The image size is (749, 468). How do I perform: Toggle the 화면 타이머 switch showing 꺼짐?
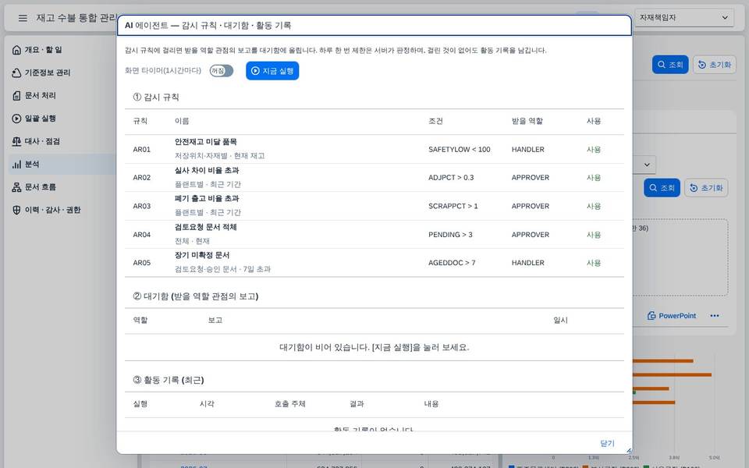click(x=221, y=71)
